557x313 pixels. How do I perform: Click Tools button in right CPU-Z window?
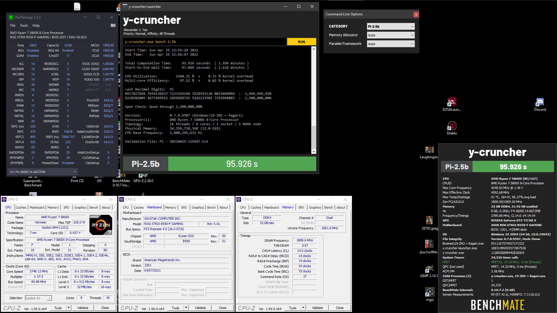[x=293, y=308]
